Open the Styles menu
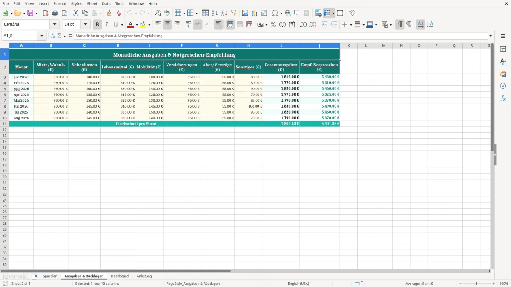 77,3
